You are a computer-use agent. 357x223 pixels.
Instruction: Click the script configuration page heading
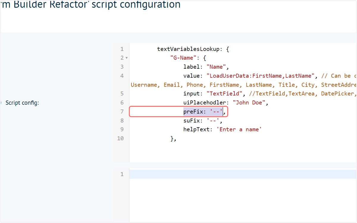(90, 5)
